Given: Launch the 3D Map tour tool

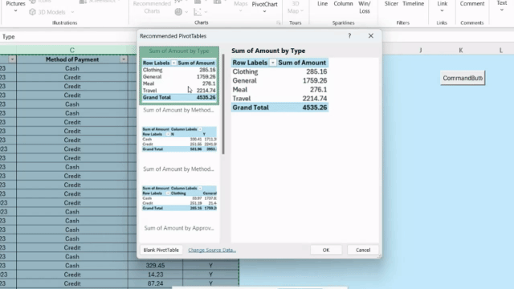Looking at the screenshot, I should [295, 7].
